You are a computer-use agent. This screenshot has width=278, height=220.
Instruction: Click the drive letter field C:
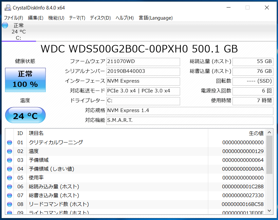[x=143, y=101]
